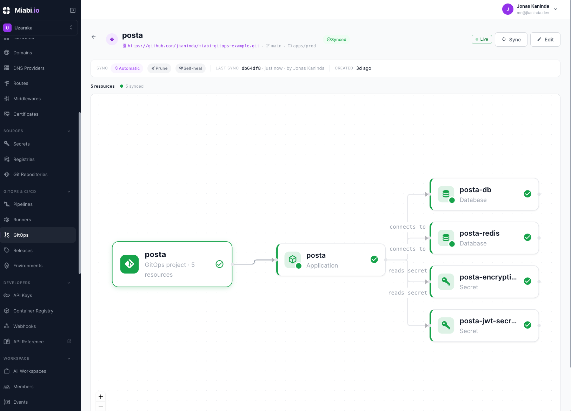Open Environments in the sidebar

[38, 265]
